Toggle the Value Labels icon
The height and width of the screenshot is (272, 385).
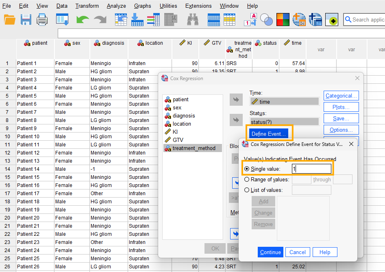click(250, 19)
